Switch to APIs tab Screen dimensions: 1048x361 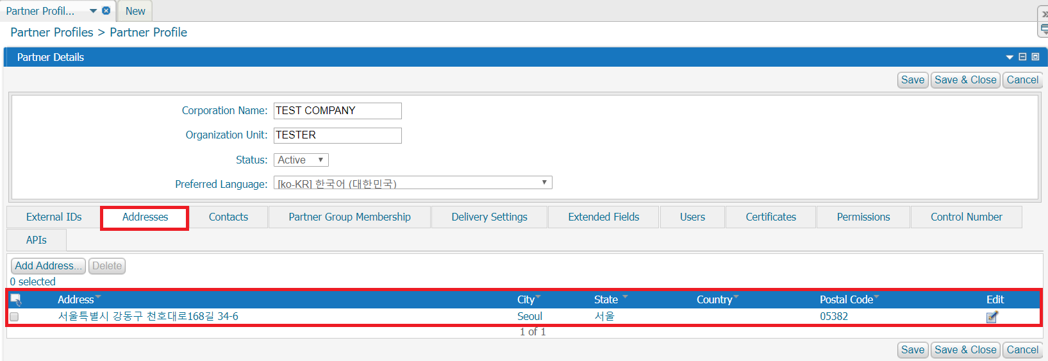[37, 240]
